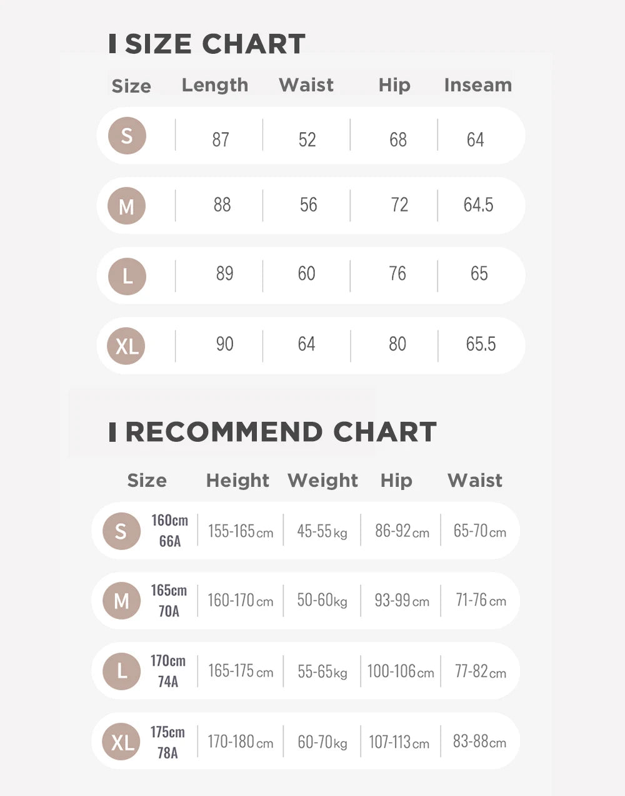Pick the XL circle in the Recommend Chart

tap(121, 742)
